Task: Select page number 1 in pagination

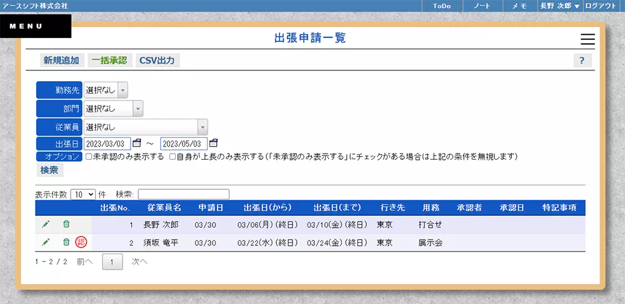Action: [x=112, y=262]
